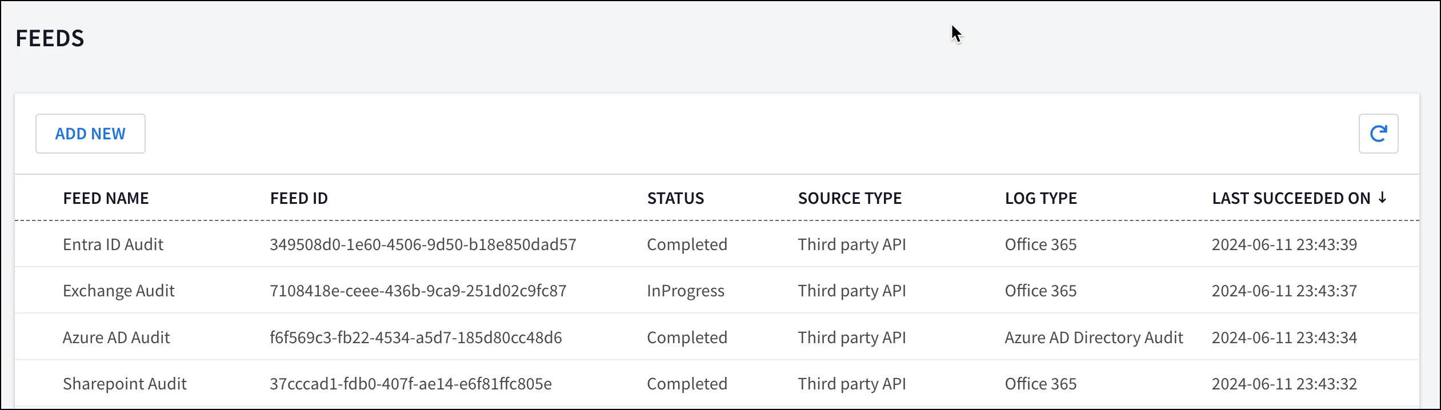
Task: Sort by the LOG TYPE column header
Action: 1040,198
